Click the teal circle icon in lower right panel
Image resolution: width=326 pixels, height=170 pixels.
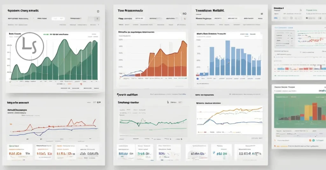314,140
